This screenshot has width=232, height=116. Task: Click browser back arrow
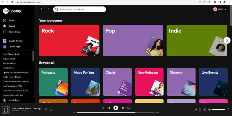tap(3, 2)
